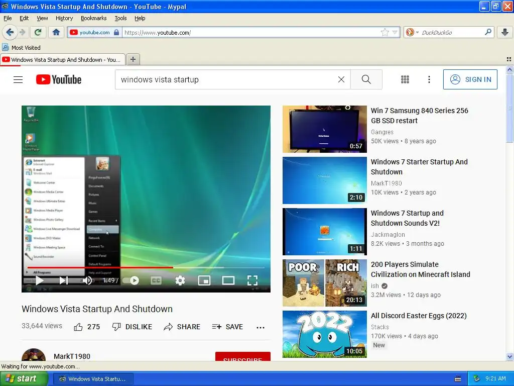
Task: Click the keyboard icon in the taskbar
Action: coord(458,379)
